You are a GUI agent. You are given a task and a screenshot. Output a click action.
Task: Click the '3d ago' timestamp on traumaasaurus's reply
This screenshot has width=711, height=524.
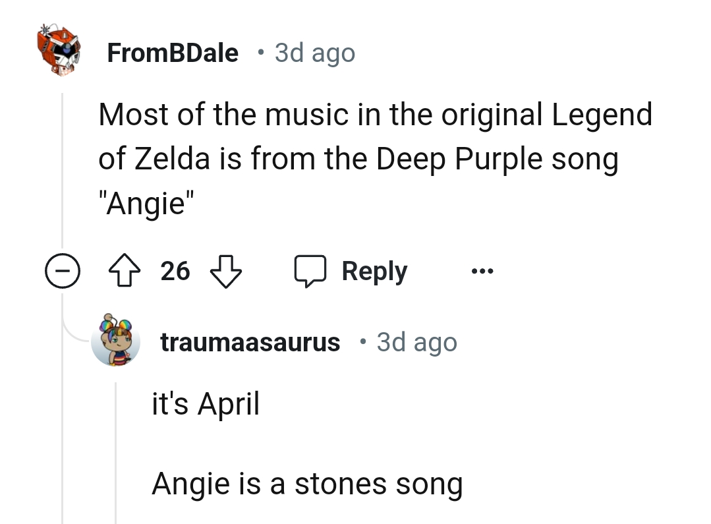[416, 341]
